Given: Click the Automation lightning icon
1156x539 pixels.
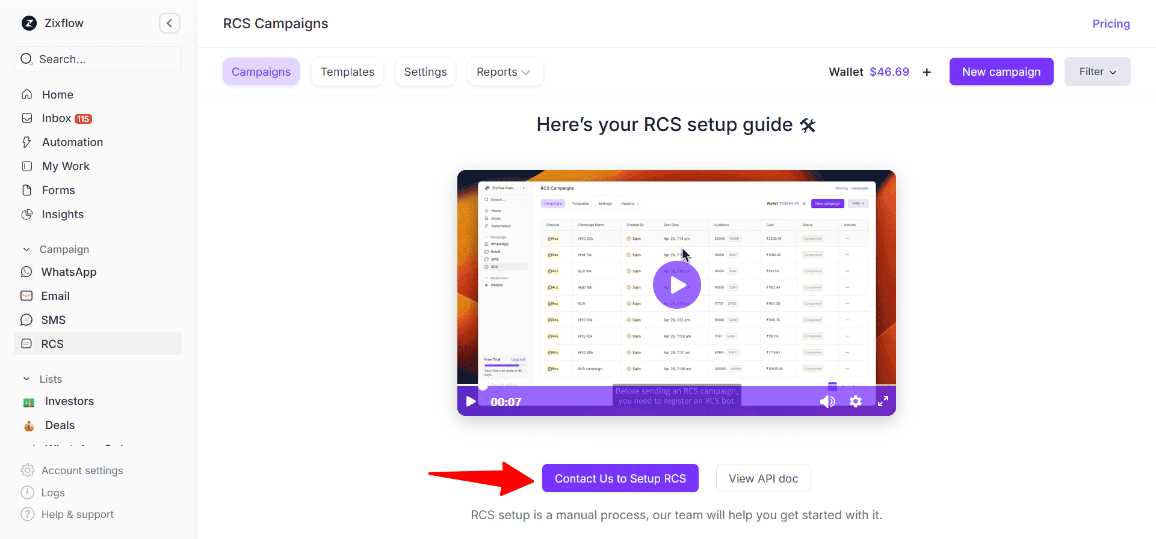Looking at the screenshot, I should coord(26,142).
